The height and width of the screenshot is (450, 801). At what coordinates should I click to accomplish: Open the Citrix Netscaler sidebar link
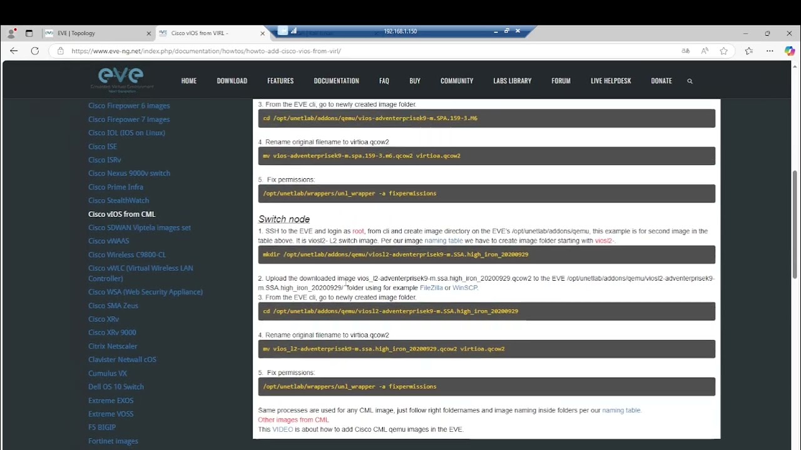pos(113,346)
